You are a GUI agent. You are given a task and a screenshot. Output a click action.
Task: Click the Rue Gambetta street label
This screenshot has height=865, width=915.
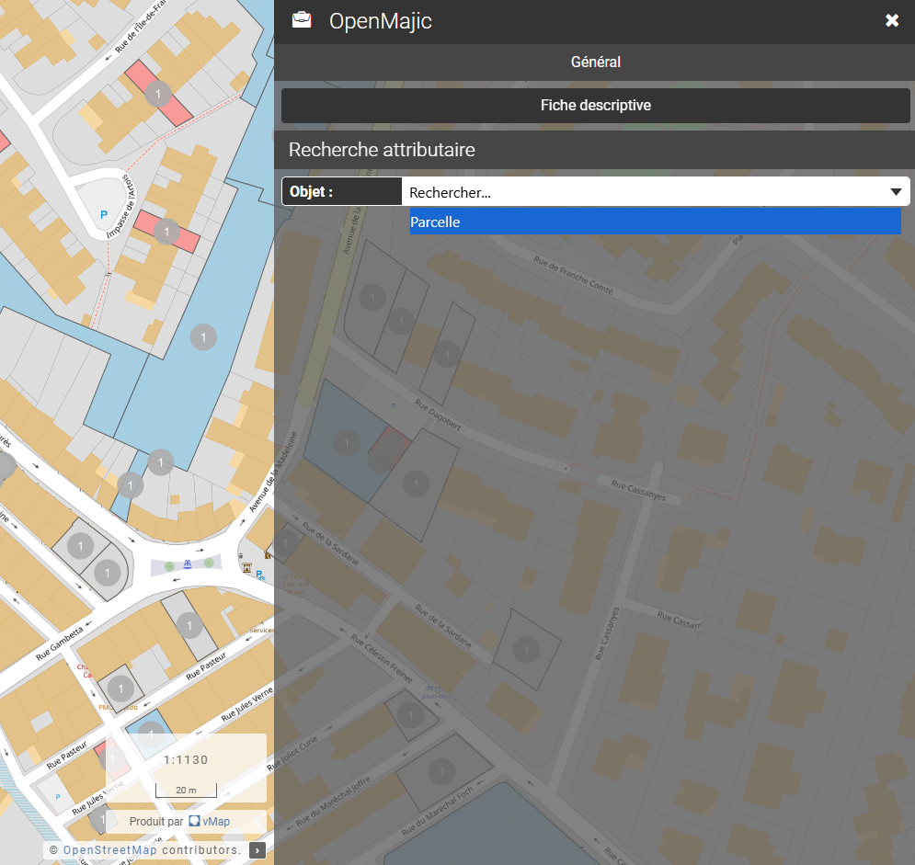coord(60,643)
